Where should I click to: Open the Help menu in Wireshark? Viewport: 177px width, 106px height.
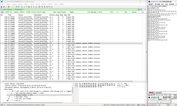click(x=62, y=4)
